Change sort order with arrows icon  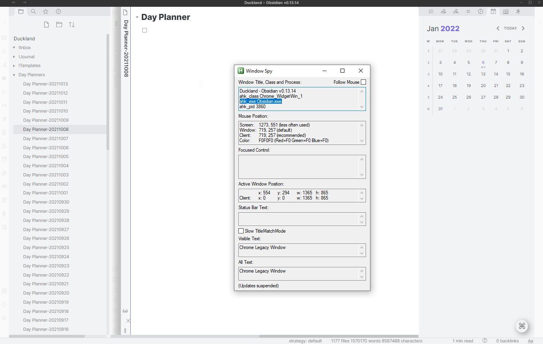[72, 25]
